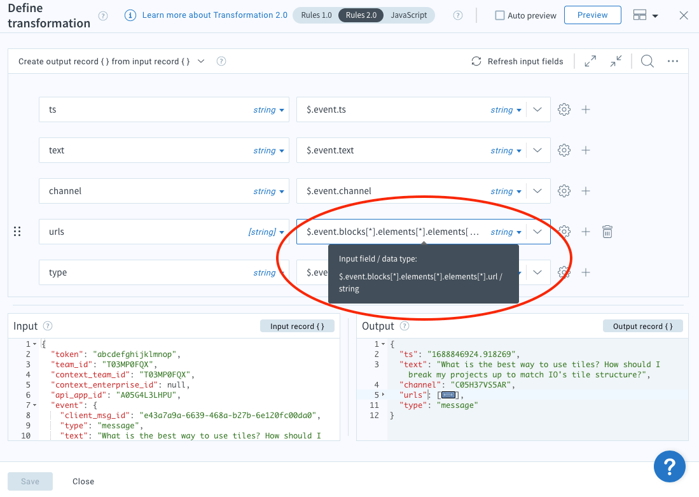Click help icon next to Output heading

click(405, 326)
